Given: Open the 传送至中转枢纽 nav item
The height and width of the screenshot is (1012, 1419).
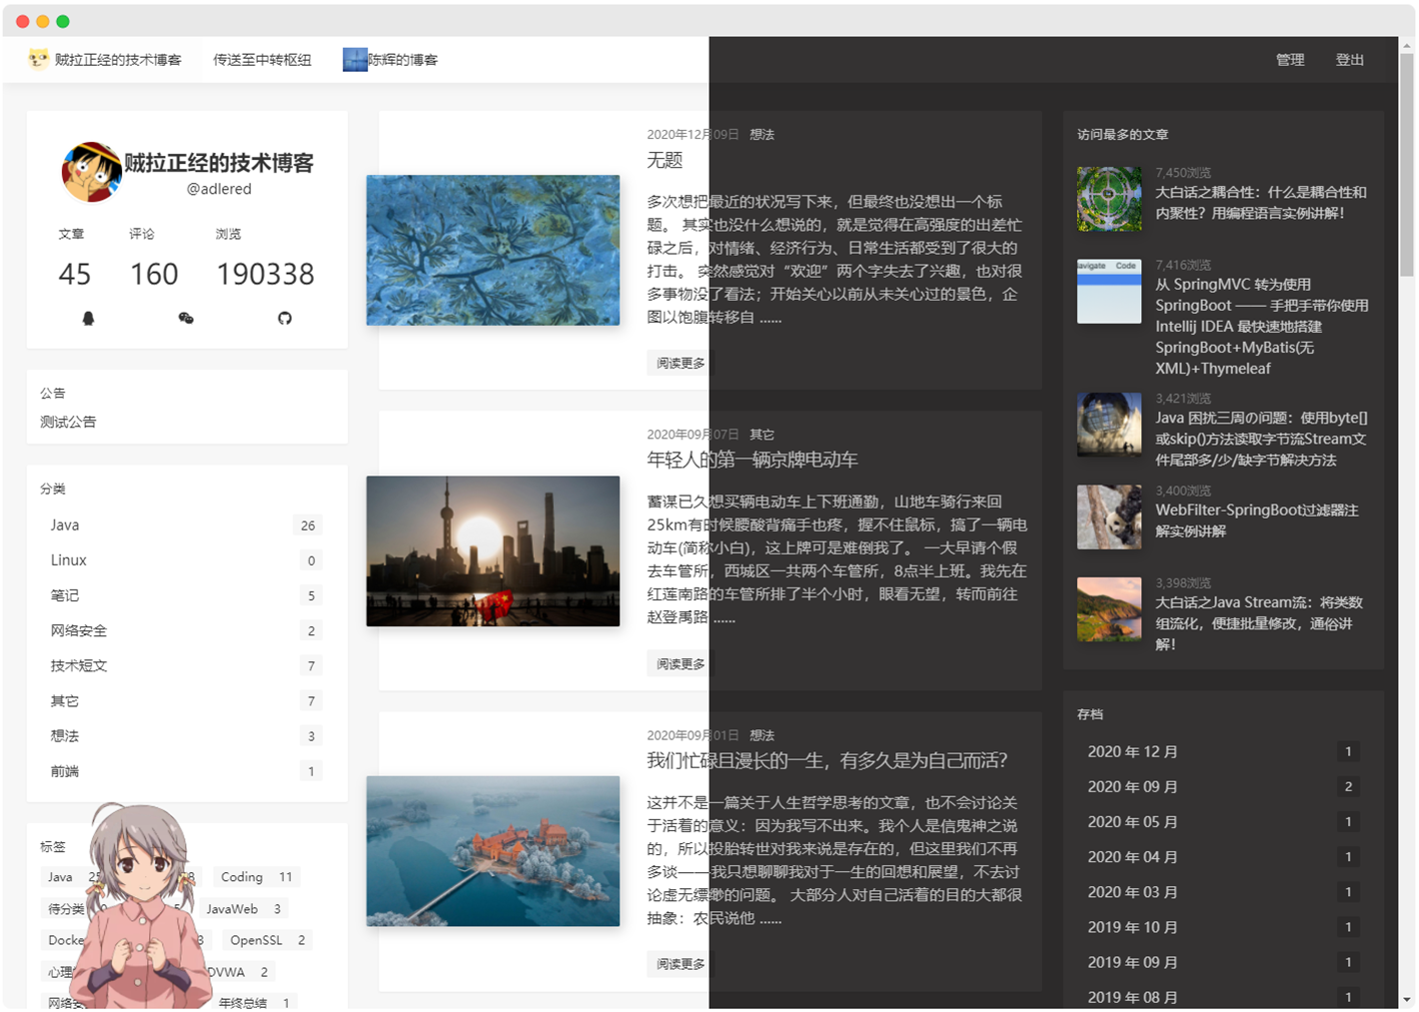Looking at the screenshot, I should 262,60.
